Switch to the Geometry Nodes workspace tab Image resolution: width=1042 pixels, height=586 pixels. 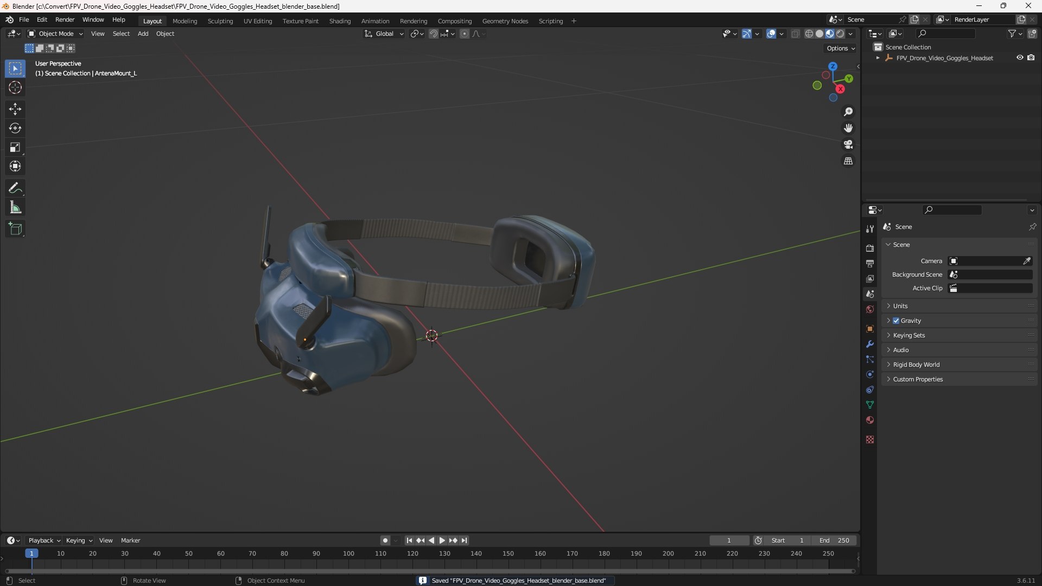(x=505, y=21)
